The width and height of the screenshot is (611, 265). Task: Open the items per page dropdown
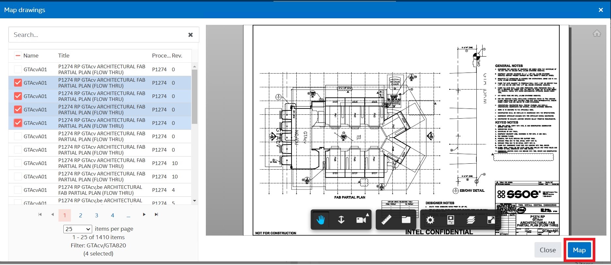[78, 229]
